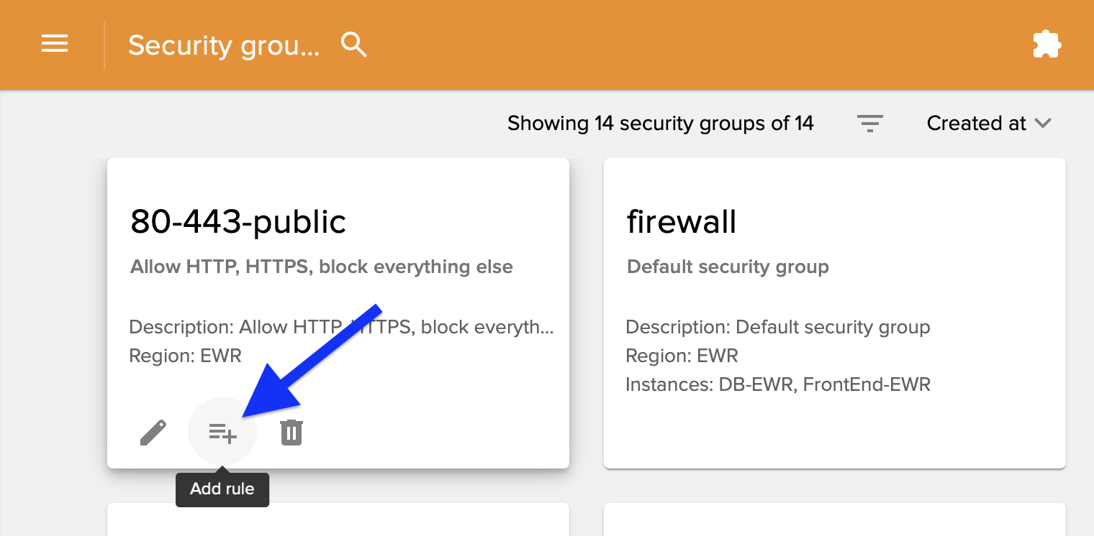Delete 80-443-public using the trash icon
Image resolution: width=1094 pixels, height=536 pixels.
click(x=291, y=433)
